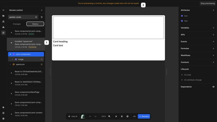Click the undo double-arrow icon
The height and width of the screenshot is (122, 217).
tap(90, 117)
